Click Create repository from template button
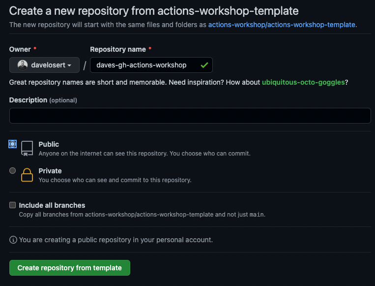 click(70, 268)
